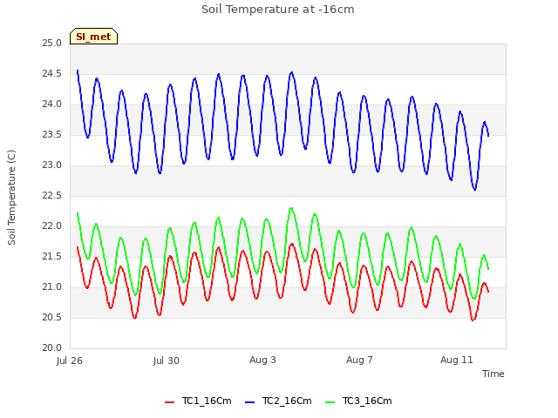This screenshot has width=558, height=418.
Task: Click the red line's final point near 21.0
Action: (488, 292)
